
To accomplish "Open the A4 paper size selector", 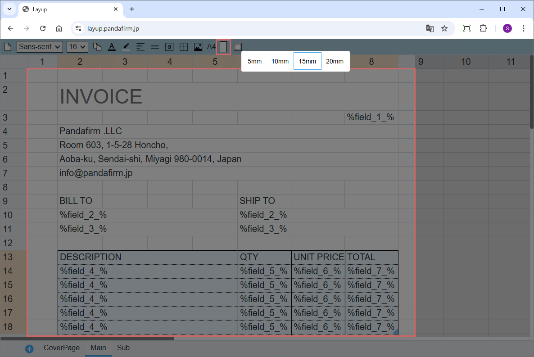I will pyautogui.click(x=211, y=47).
